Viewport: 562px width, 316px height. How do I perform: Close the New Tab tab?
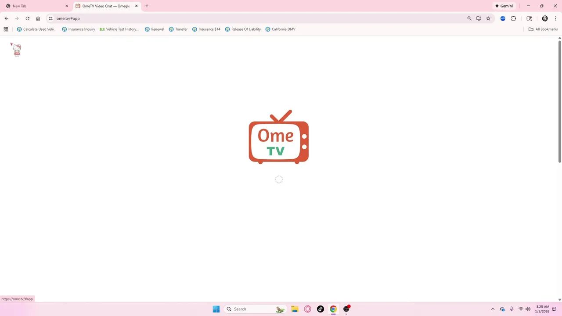tap(67, 6)
